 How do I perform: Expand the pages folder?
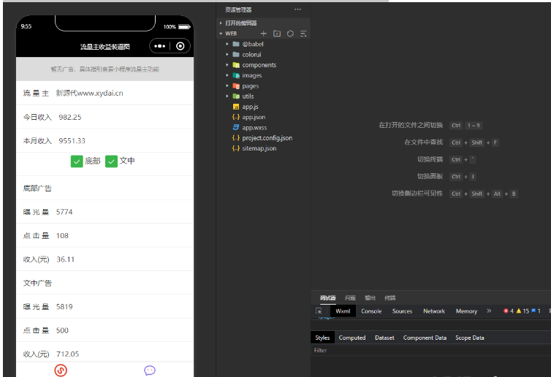[250, 86]
